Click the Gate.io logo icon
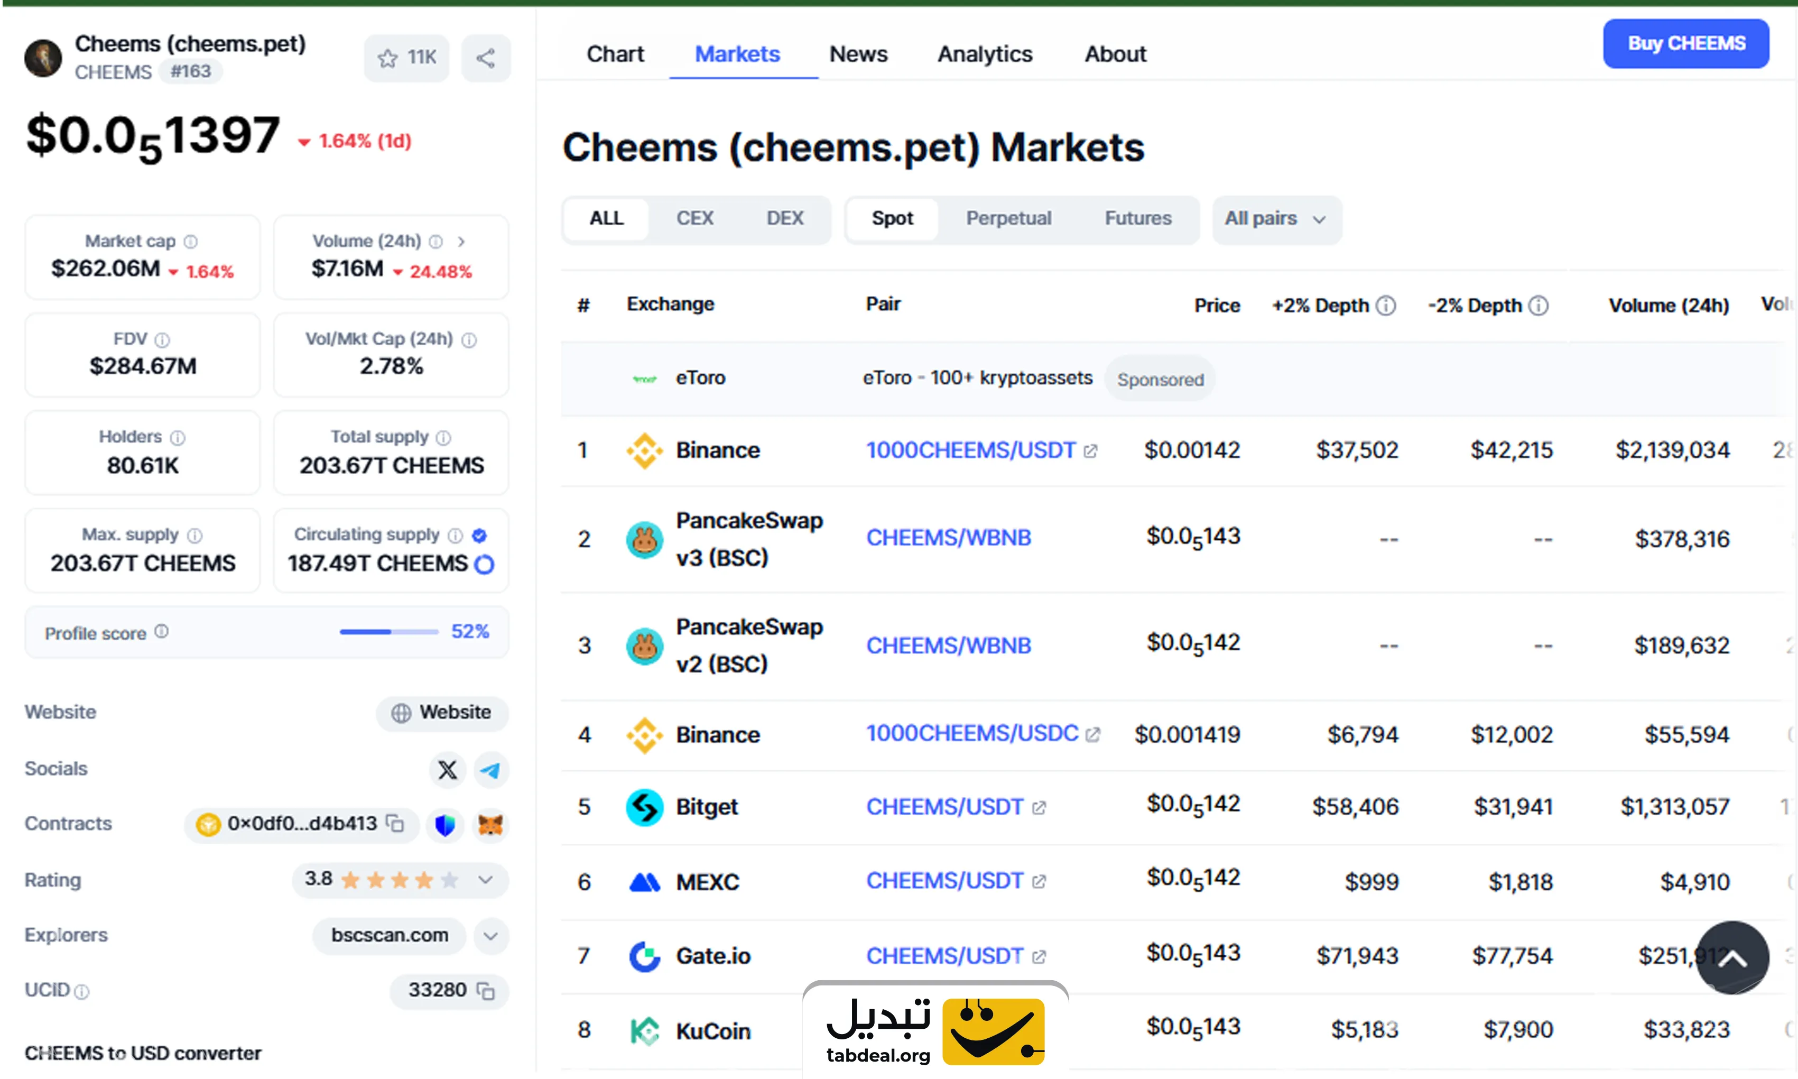Image resolution: width=1798 pixels, height=1079 pixels. (645, 956)
